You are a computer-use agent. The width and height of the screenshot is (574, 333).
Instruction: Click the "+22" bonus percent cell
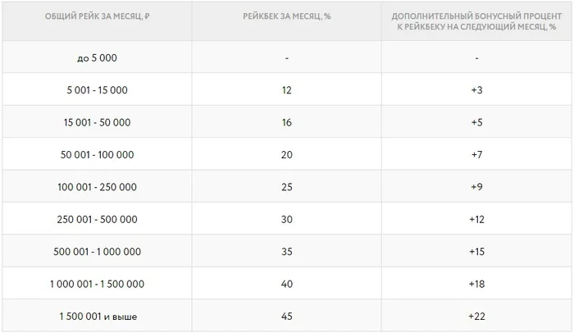tap(476, 316)
